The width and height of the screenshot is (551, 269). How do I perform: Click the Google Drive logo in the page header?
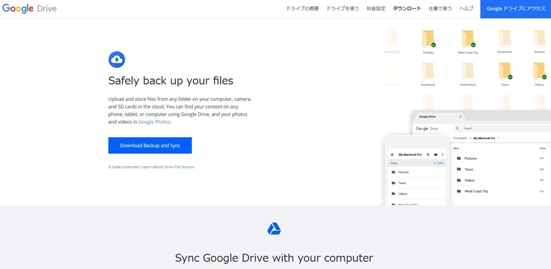point(29,9)
